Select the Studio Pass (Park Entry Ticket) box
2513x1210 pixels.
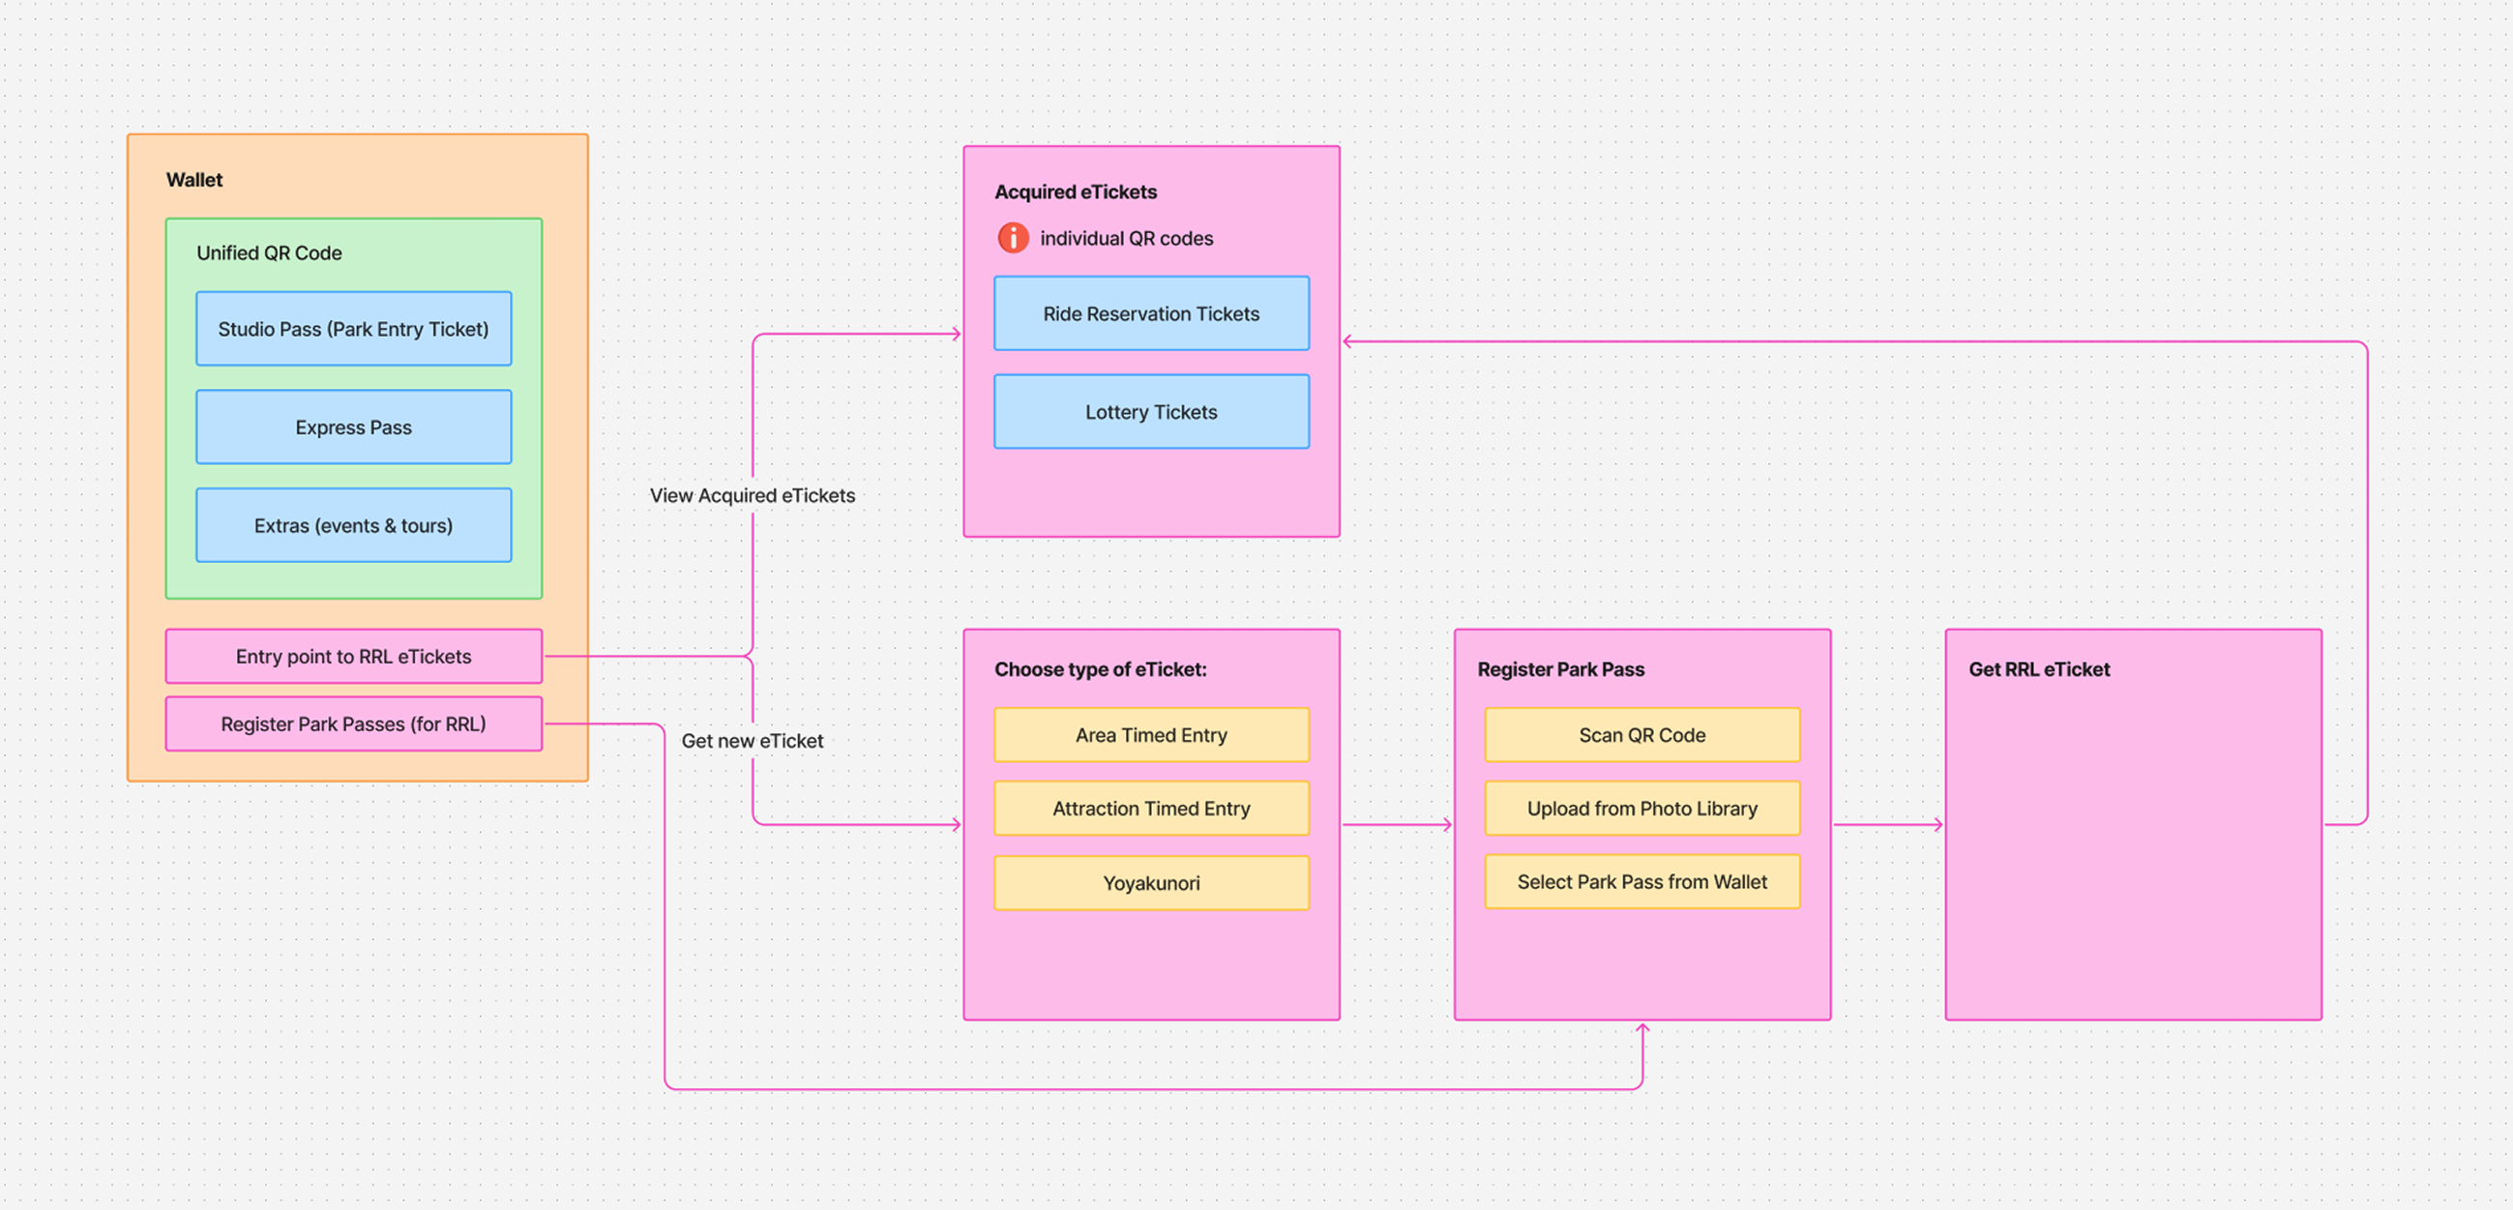click(353, 330)
